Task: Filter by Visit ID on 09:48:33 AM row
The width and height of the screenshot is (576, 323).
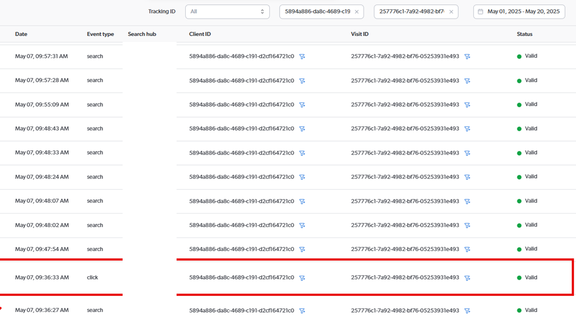Action: [467, 153]
